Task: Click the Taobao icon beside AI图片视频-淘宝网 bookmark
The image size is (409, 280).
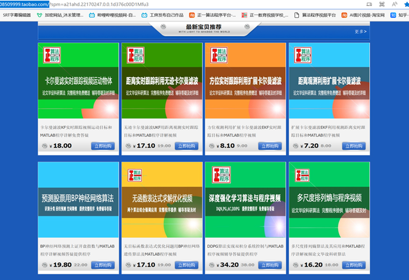Action: coord(344,14)
